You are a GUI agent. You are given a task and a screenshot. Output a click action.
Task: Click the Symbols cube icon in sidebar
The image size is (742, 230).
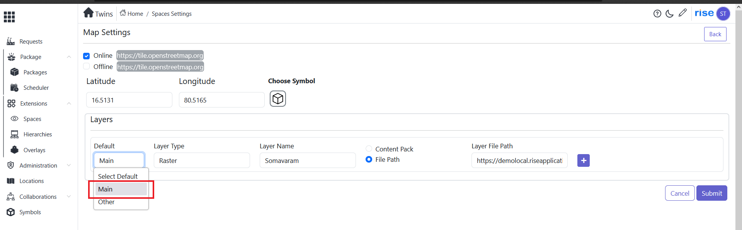pyautogui.click(x=11, y=212)
